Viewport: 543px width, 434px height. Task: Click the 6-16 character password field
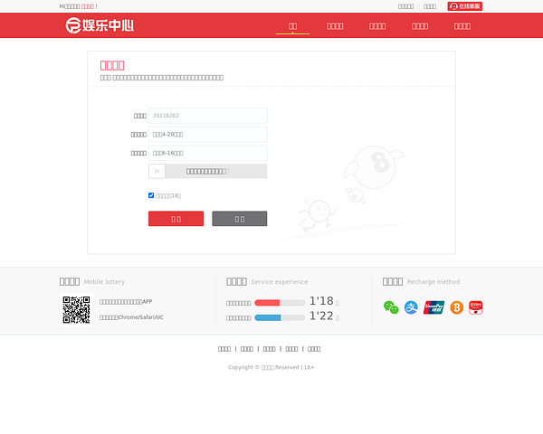[x=208, y=153]
